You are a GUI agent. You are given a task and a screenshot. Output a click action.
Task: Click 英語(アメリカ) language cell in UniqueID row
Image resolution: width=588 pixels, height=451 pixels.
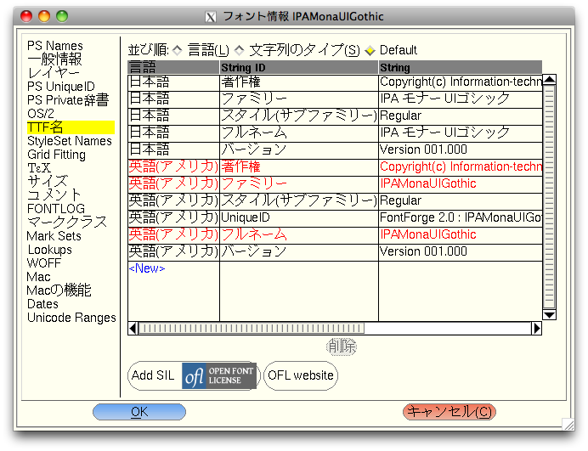point(173,218)
